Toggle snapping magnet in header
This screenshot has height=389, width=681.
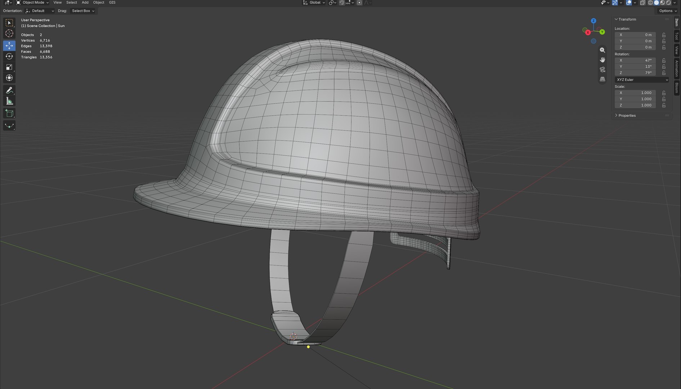(342, 3)
